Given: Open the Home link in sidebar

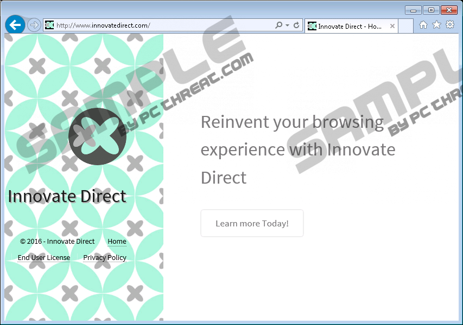Looking at the screenshot, I should pos(117,242).
